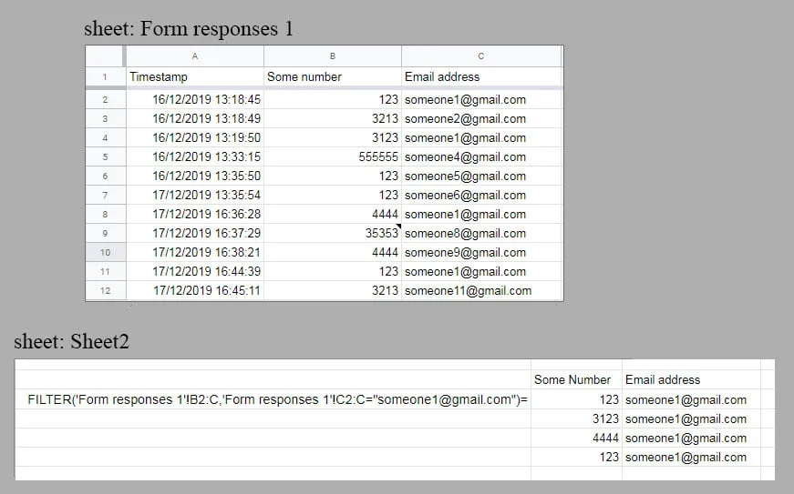Select row 8 header
This screenshot has width=794, height=494.
click(x=105, y=214)
